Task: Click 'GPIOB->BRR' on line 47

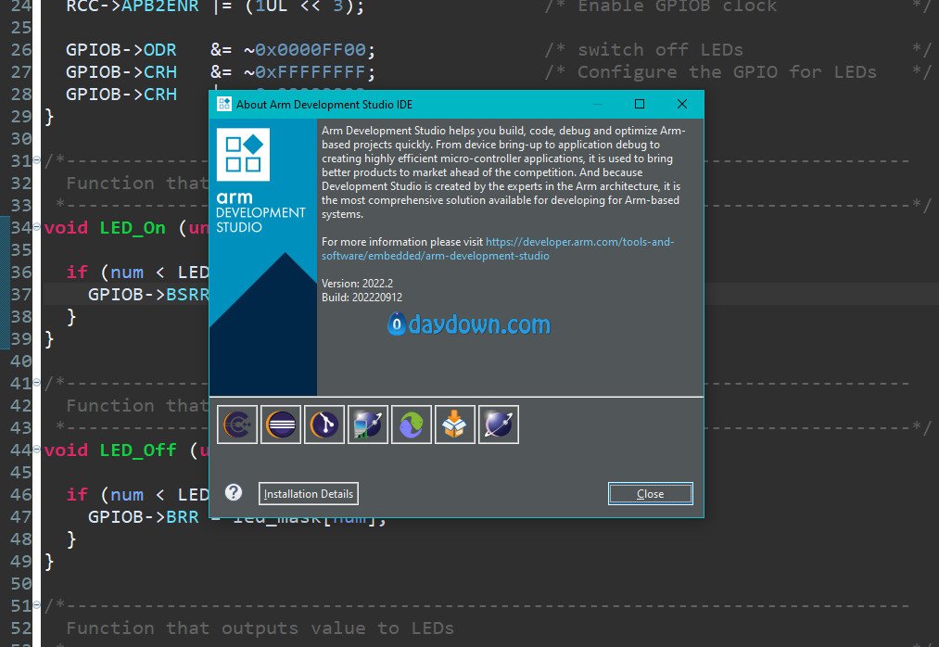Action: [x=143, y=517]
